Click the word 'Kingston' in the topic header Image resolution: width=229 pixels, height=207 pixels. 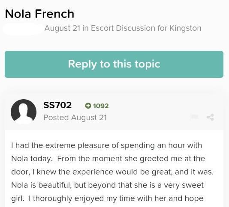tap(186, 28)
